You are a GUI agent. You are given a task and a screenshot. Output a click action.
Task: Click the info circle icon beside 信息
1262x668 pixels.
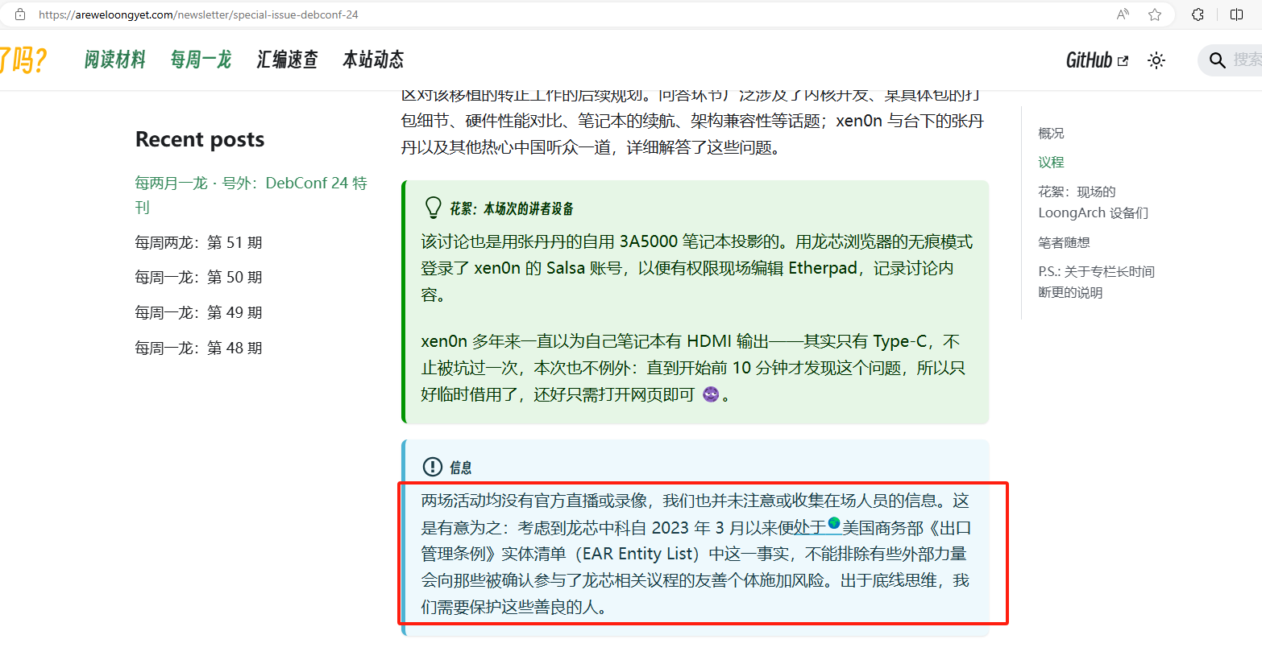click(433, 467)
